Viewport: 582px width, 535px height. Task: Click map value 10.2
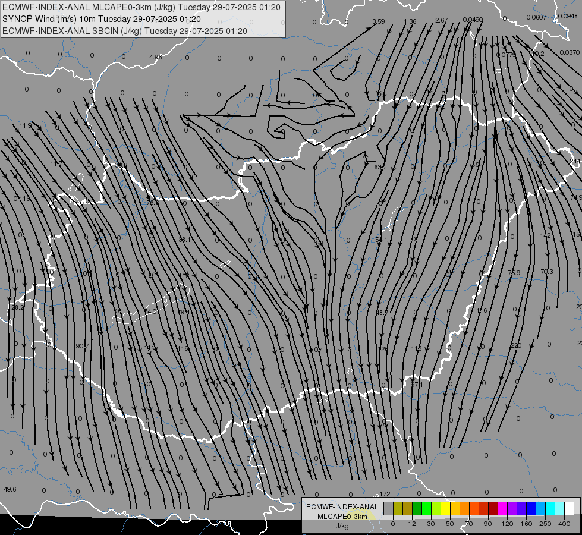(538, 53)
